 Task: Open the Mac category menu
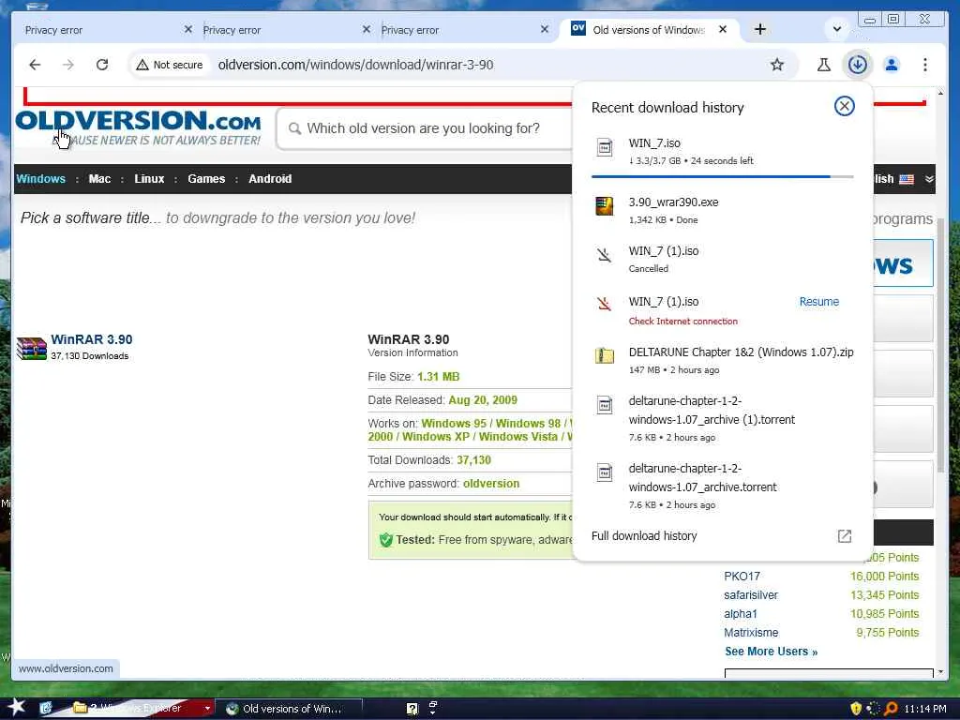pyautogui.click(x=99, y=179)
